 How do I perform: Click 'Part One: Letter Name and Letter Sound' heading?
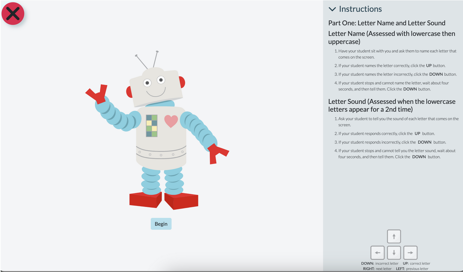387,23
